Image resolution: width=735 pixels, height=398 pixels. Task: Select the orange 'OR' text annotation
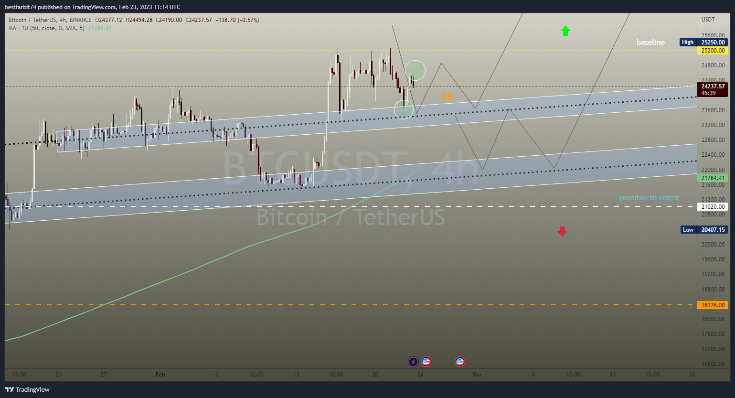point(447,97)
